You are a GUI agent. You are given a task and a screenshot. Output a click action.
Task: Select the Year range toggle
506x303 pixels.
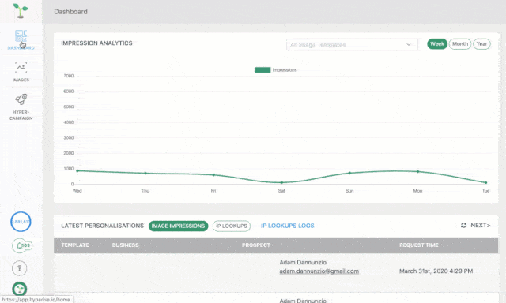tap(481, 43)
